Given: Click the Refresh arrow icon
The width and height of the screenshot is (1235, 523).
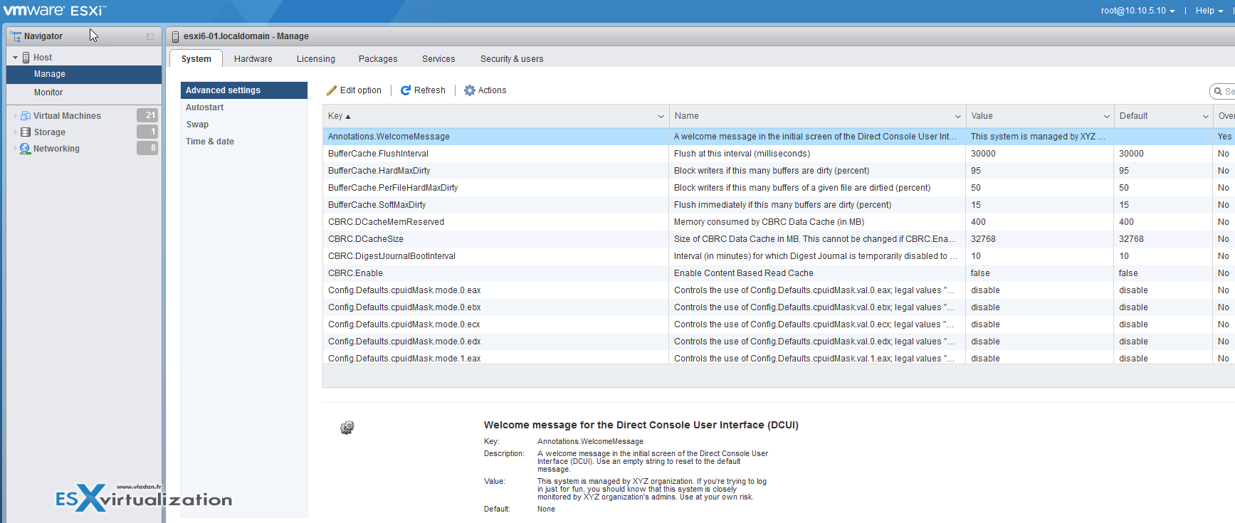Looking at the screenshot, I should click(x=406, y=90).
